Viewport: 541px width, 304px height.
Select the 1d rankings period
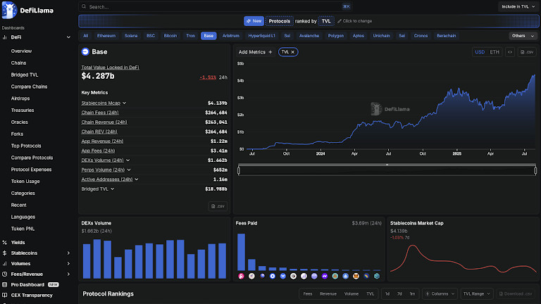click(387, 294)
